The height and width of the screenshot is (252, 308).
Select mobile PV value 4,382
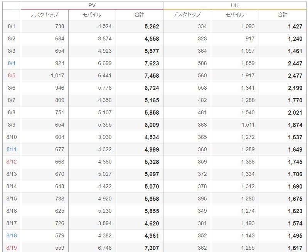[x=105, y=235]
